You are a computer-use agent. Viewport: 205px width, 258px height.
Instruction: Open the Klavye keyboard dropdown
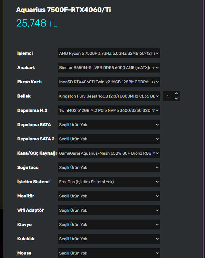pyautogui.click(x=109, y=225)
